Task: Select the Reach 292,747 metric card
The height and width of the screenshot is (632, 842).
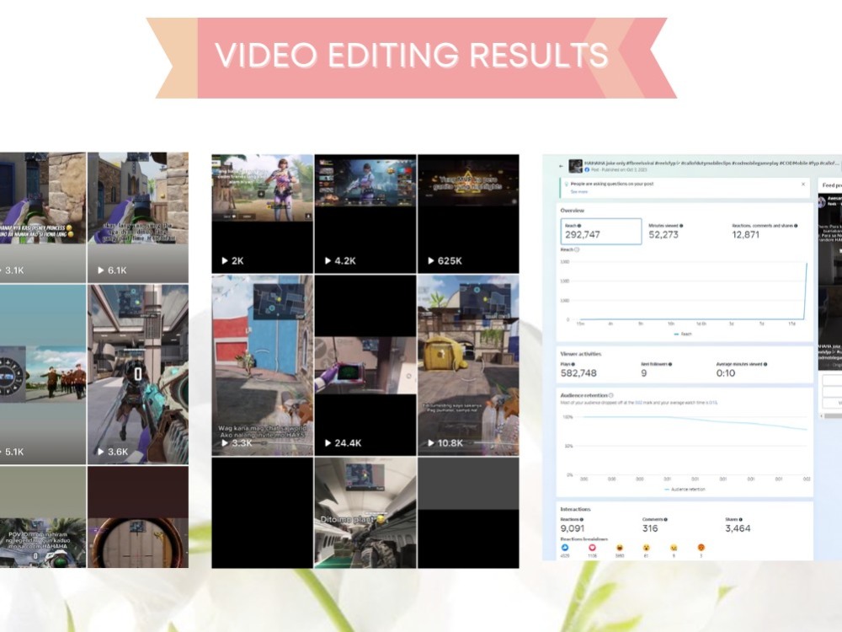Action: pos(601,232)
